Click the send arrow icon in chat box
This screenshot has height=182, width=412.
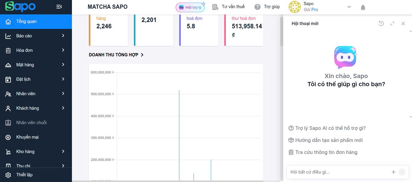402,172
